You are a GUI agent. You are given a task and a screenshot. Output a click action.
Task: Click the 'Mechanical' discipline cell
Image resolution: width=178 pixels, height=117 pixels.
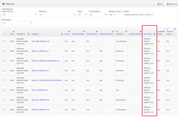(121, 100)
